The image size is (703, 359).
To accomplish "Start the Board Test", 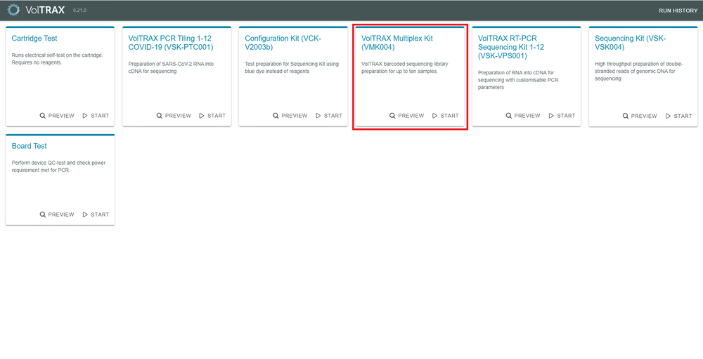I will [96, 214].
